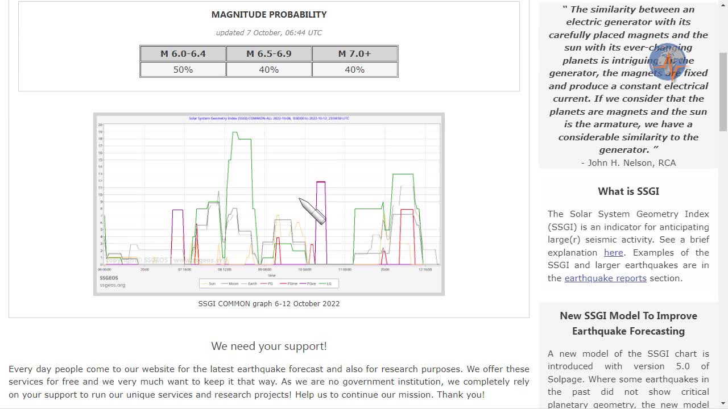Open the 'earthquake reports' link

(x=605, y=278)
